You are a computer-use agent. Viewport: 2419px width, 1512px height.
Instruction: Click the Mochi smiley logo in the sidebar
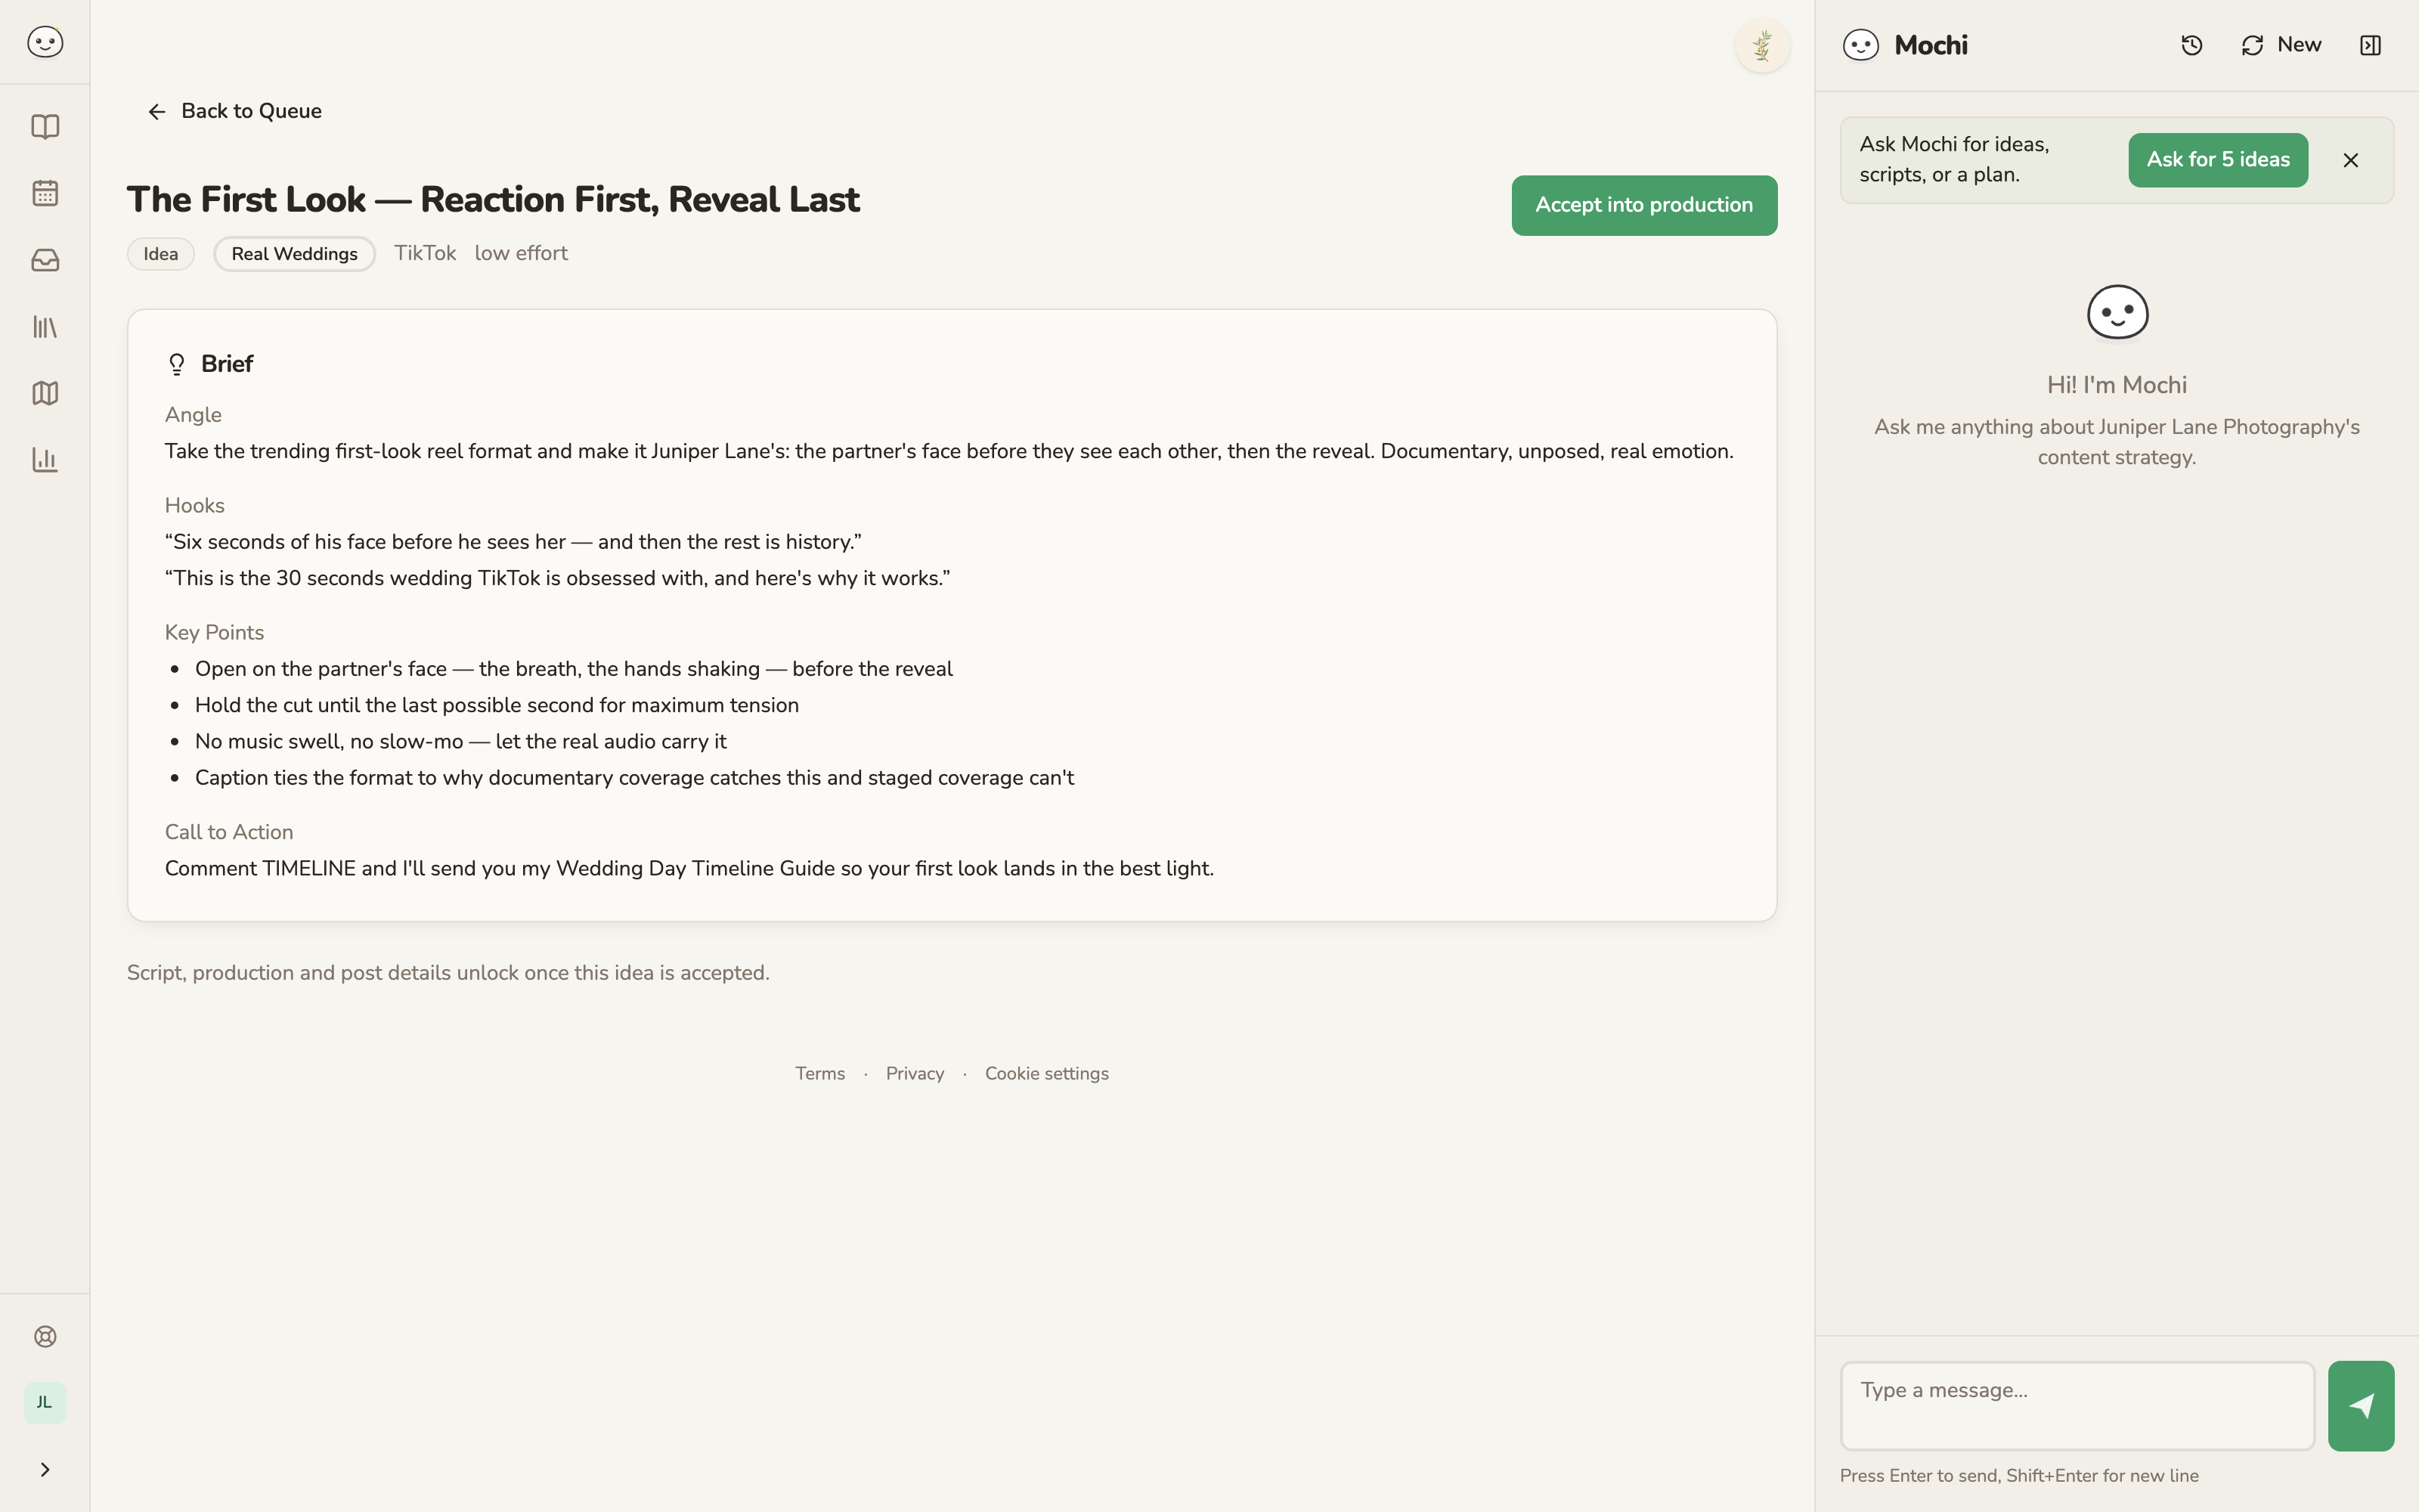[x=45, y=42]
